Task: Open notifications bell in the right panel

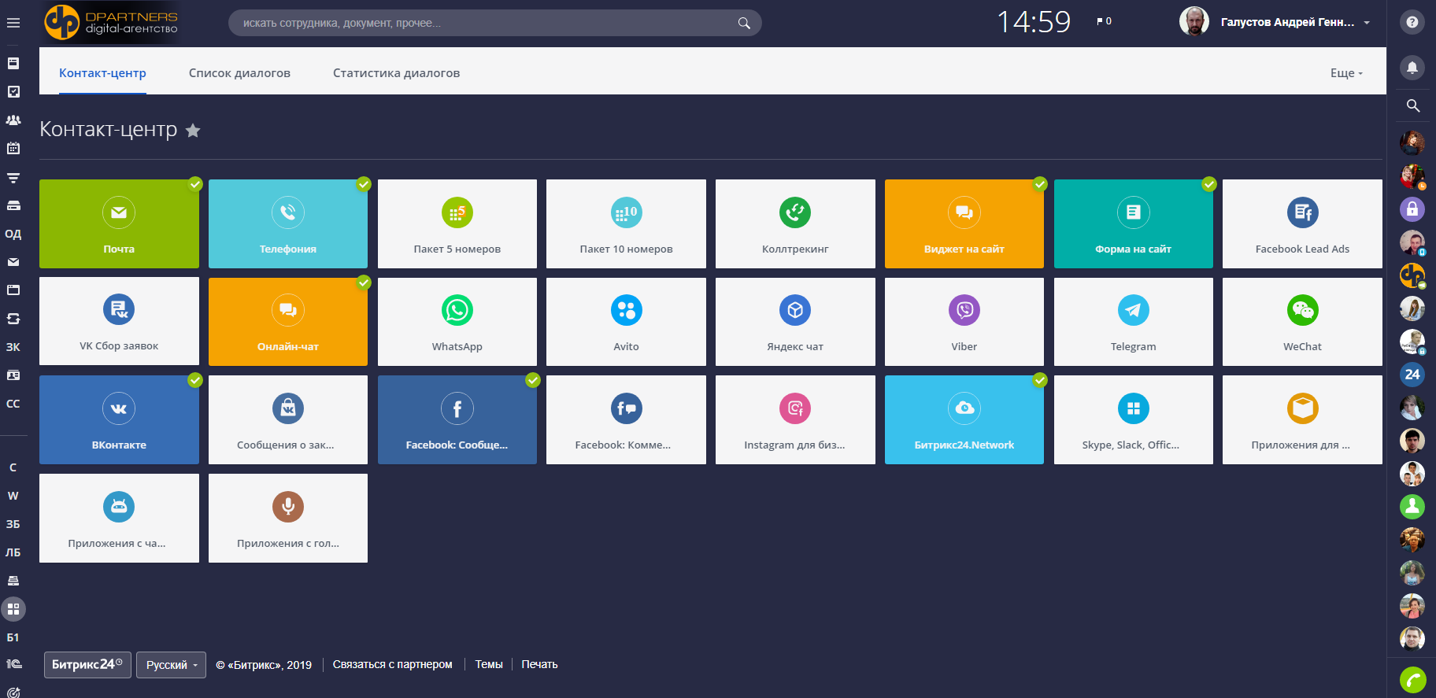Action: [1412, 68]
